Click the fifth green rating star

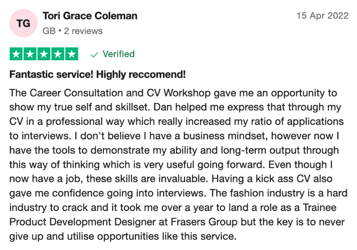click(x=71, y=54)
